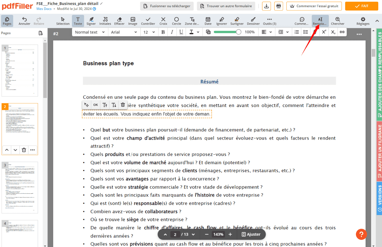Insert a hyperlink with the link icon
The image size is (382, 247).
click(x=342, y=32)
